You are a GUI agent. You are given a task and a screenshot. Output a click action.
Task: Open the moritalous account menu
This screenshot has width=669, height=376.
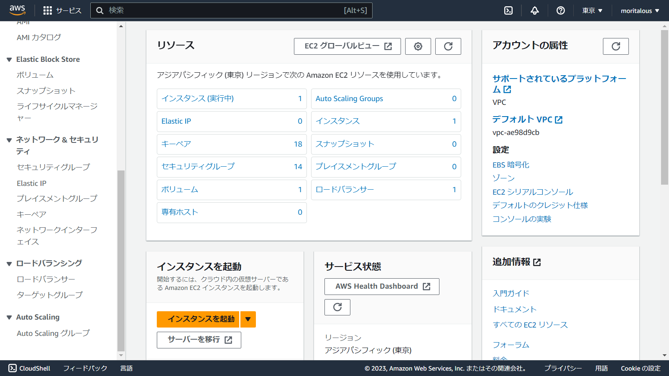click(639, 10)
